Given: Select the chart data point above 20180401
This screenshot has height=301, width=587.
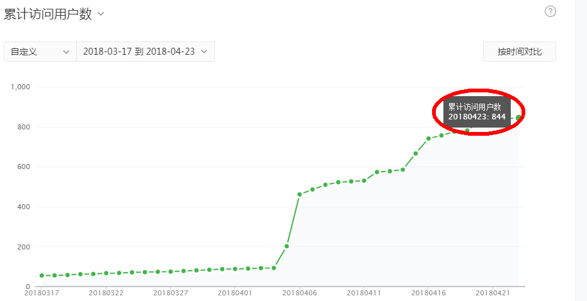Looking at the screenshot, I should point(235,269).
